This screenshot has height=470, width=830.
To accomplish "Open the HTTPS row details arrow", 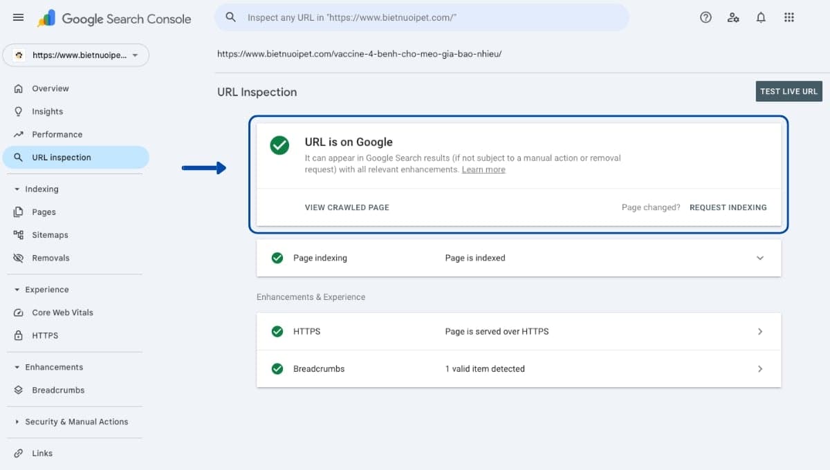I will click(x=760, y=331).
